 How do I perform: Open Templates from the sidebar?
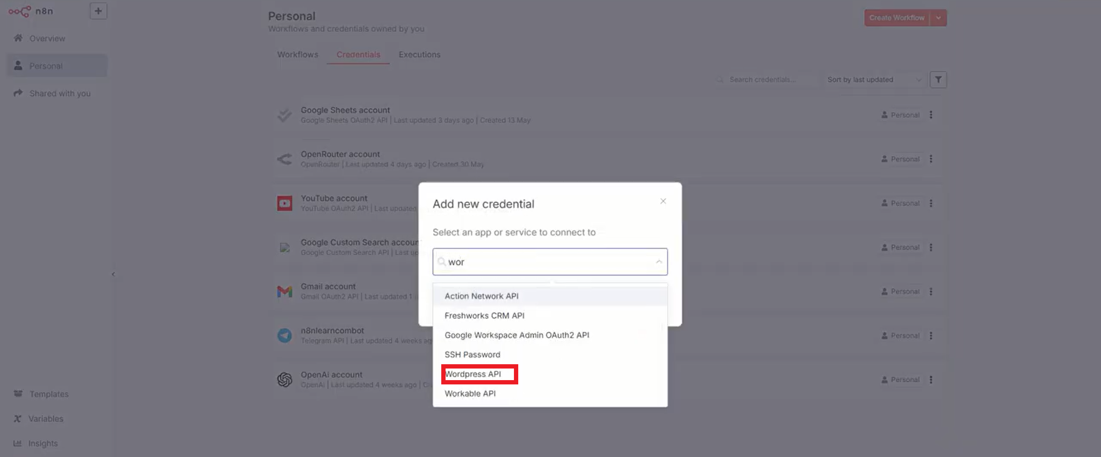pyautogui.click(x=49, y=394)
